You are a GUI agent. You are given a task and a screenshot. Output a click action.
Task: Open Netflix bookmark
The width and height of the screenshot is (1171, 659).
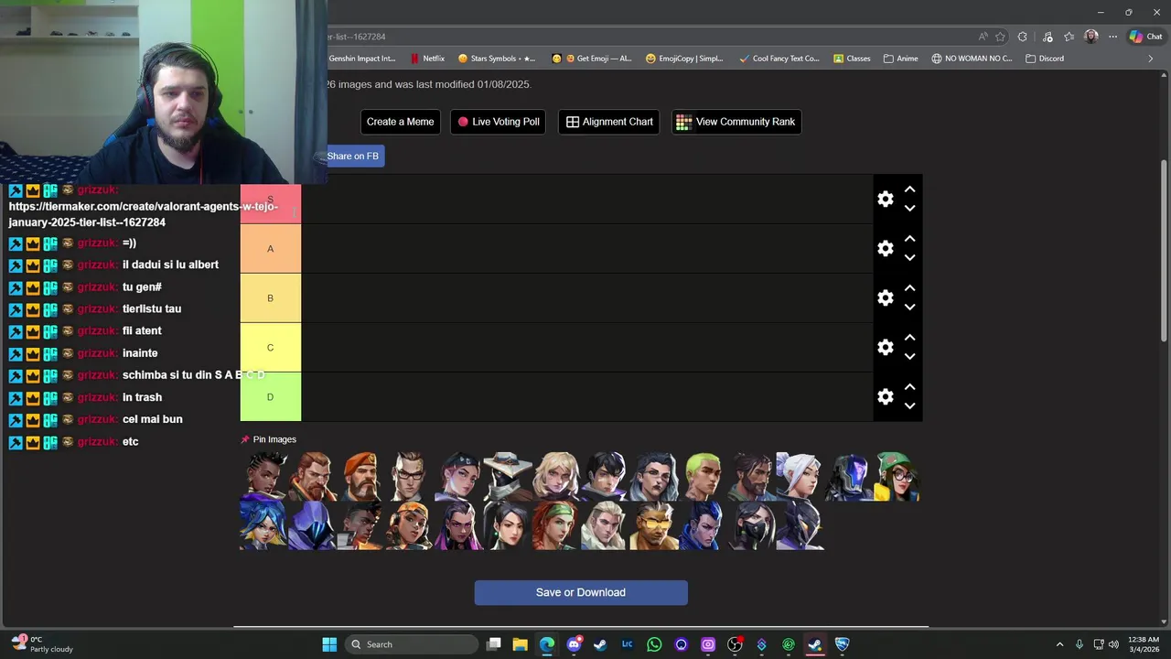point(427,59)
